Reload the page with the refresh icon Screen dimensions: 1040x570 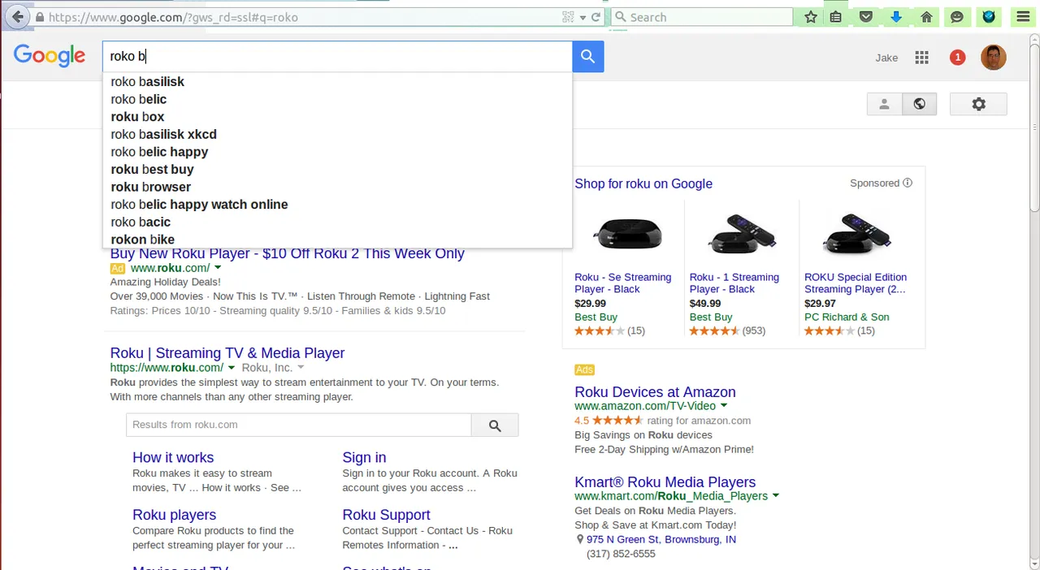point(596,17)
